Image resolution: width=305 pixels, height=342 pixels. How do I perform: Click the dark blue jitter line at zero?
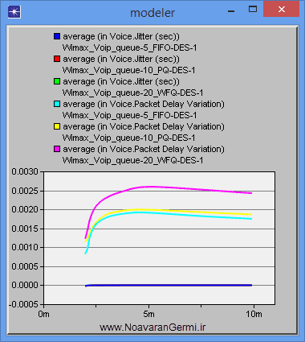click(x=169, y=285)
